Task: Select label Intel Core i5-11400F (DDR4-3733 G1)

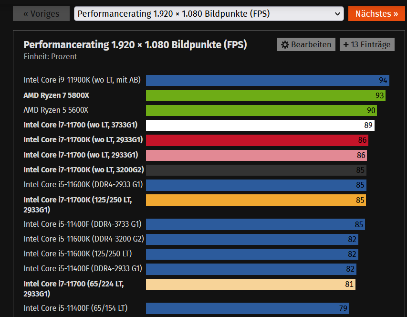Action: [83, 224]
